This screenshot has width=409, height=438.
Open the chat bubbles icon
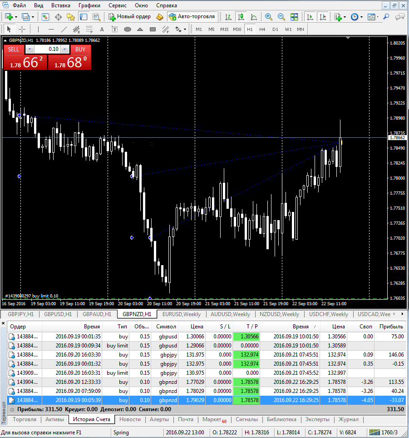(400, 17)
